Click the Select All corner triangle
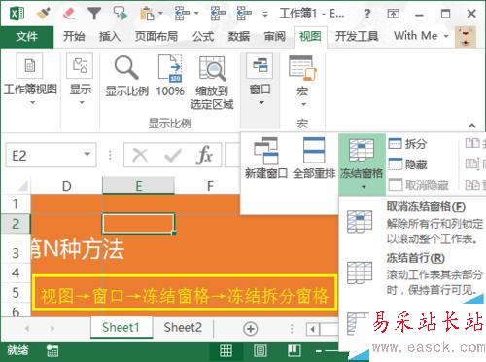The height and width of the screenshot is (362, 486). coord(22,186)
